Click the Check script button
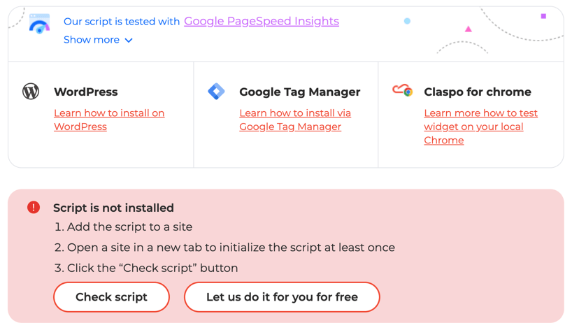The height and width of the screenshot is (330, 579). pos(111,296)
